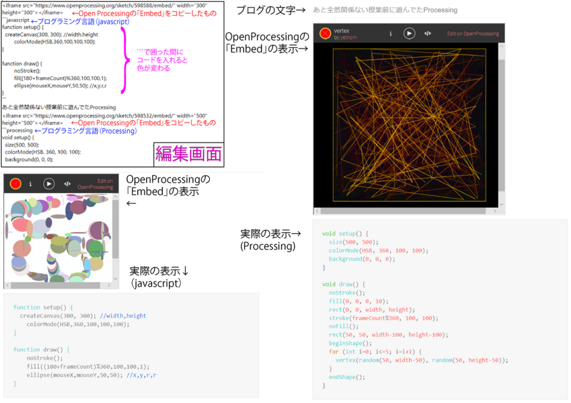Click the "beginShape();" code line

(350, 343)
